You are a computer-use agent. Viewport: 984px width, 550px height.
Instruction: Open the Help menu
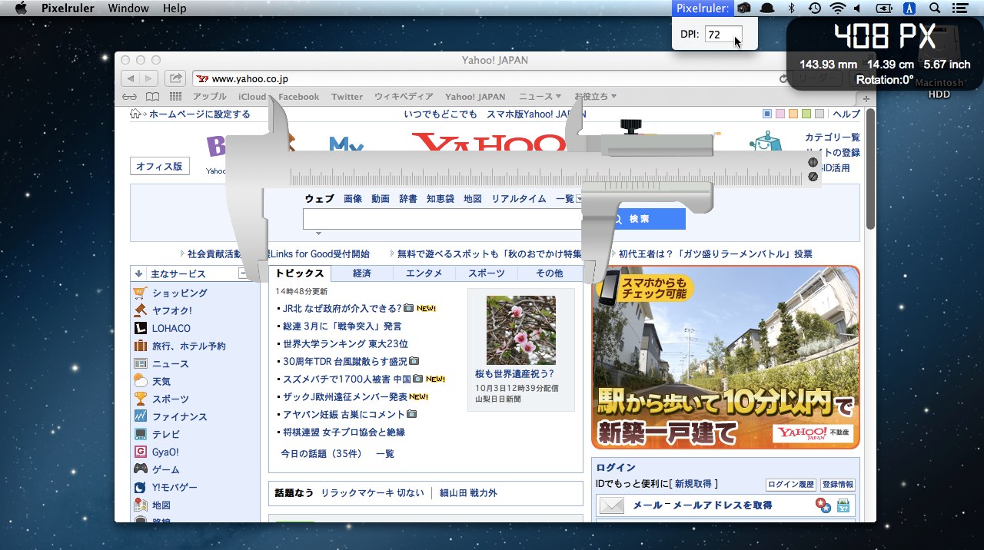click(175, 8)
